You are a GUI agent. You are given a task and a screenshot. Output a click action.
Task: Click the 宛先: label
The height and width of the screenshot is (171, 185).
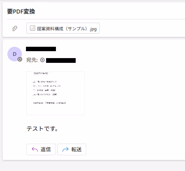coord(32,60)
